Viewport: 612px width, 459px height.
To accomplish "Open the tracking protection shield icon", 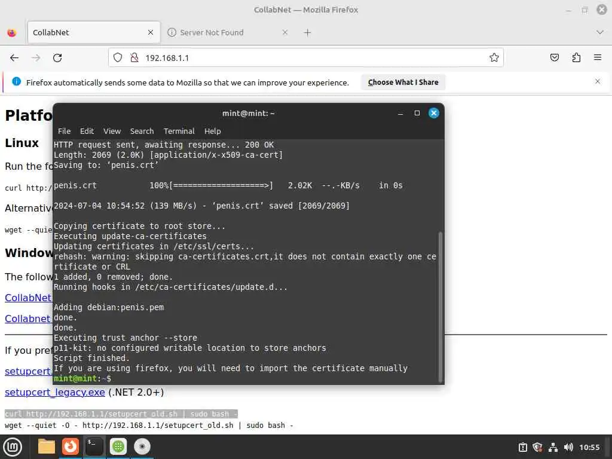I will pos(118,58).
